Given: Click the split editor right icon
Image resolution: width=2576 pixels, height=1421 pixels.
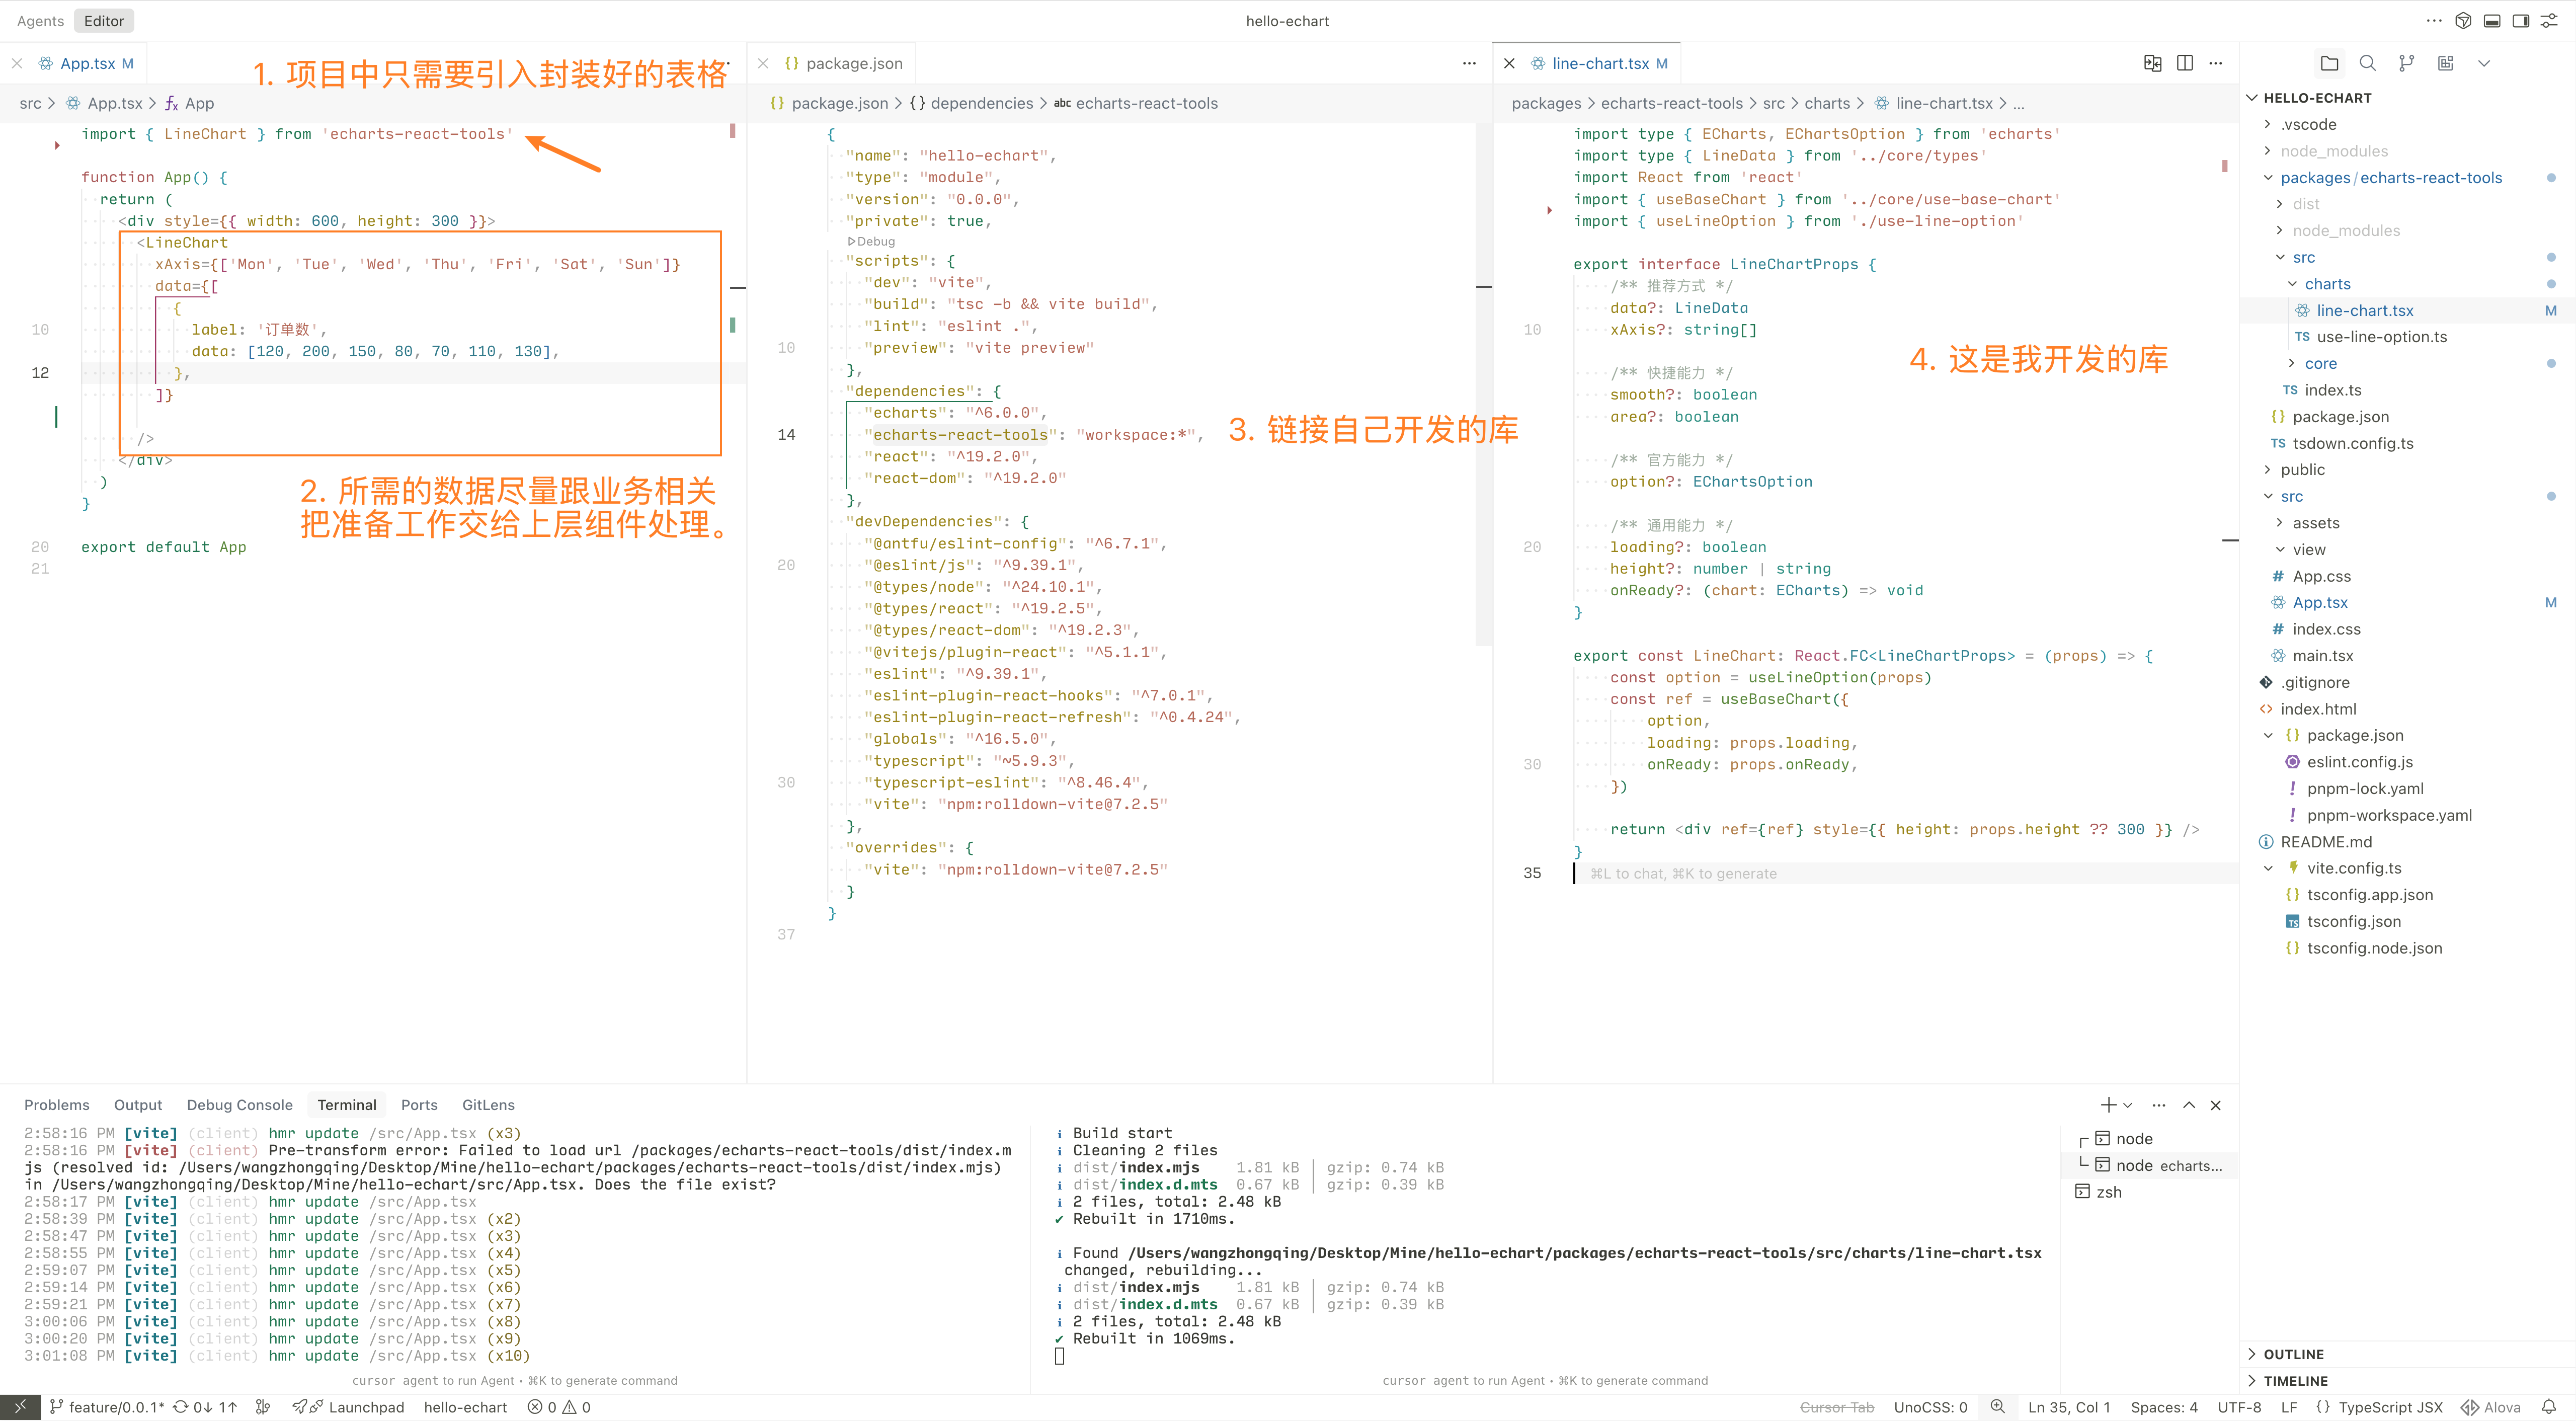Looking at the screenshot, I should (2185, 63).
